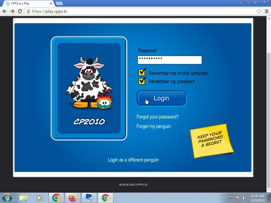The height and width of the screenshot is (203, 271).
Task: Open the clock showing 11:31 AM
Action: tap(257, 198)
